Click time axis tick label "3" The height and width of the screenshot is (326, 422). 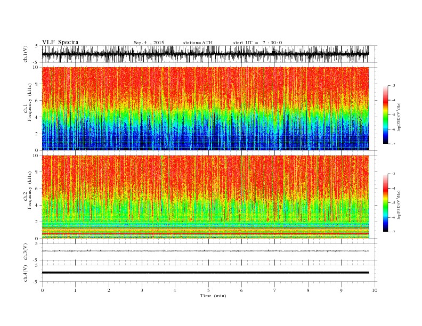142,290
